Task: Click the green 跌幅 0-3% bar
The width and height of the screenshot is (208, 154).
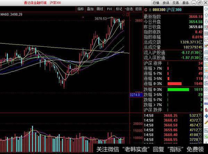Action: click(178, 90)
